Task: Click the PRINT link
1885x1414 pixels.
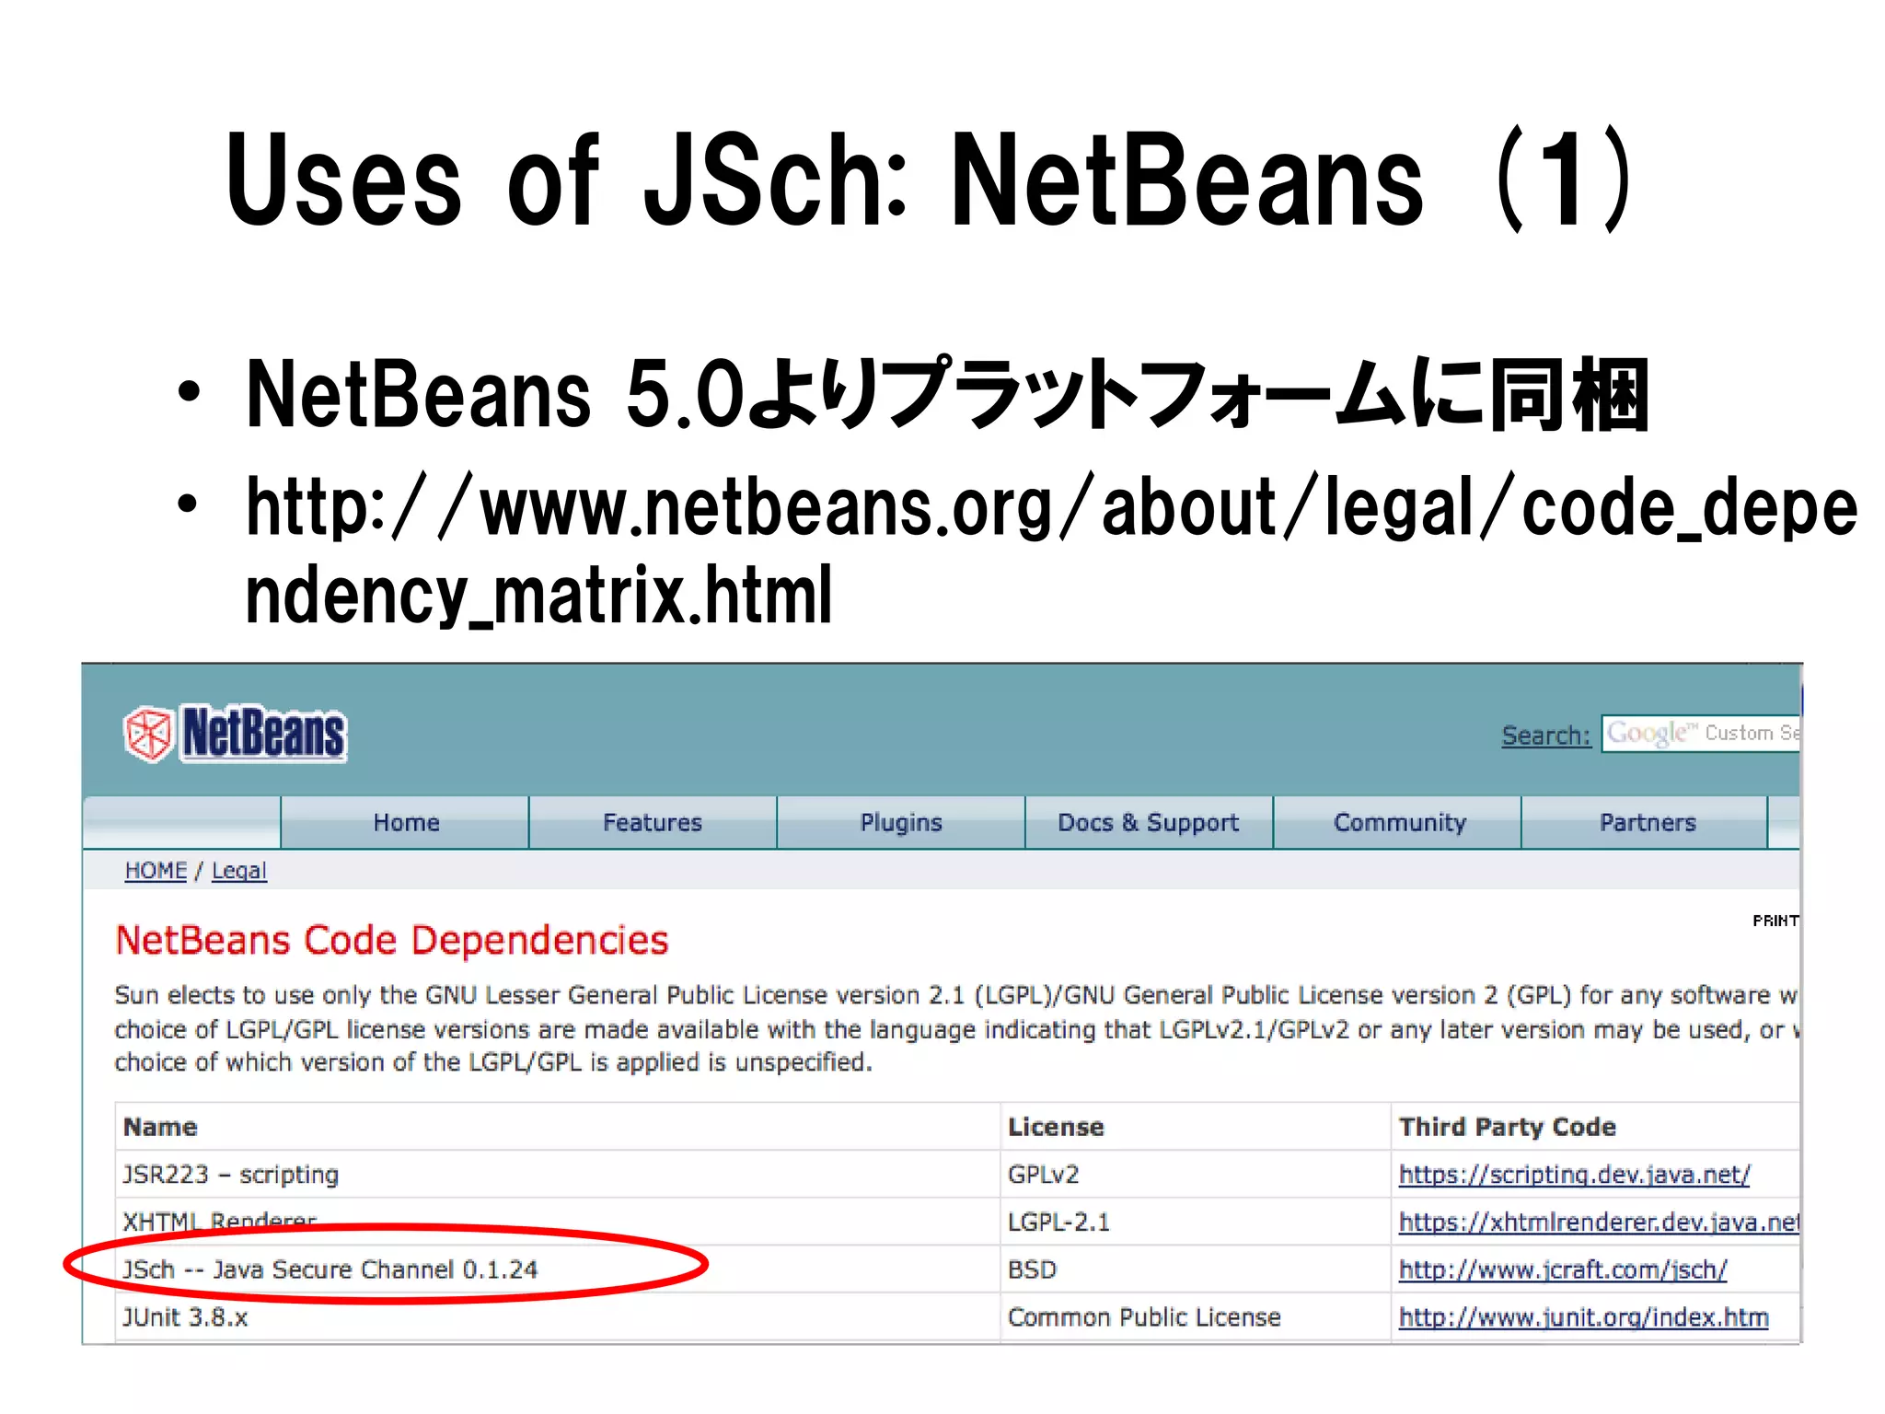Action: (x=1775, y=921)
